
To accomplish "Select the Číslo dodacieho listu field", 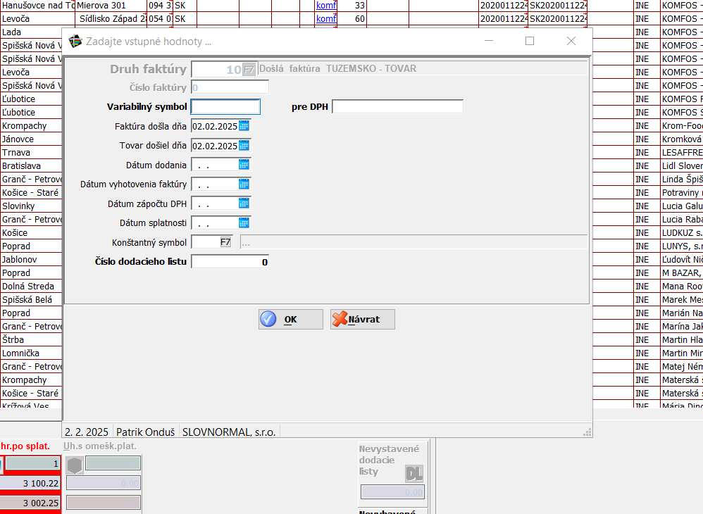I will [x=230, y=262].
